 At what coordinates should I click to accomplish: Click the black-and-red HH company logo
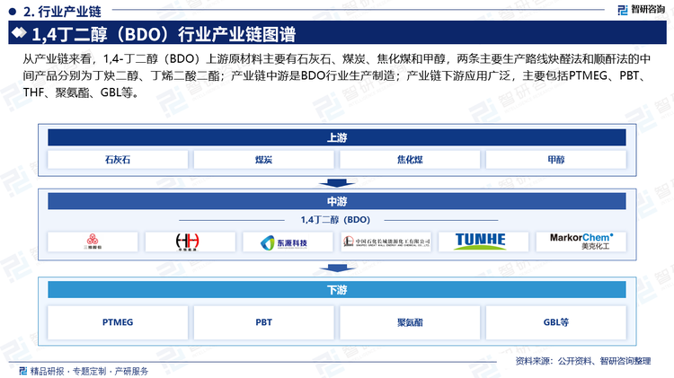[188, 242]
